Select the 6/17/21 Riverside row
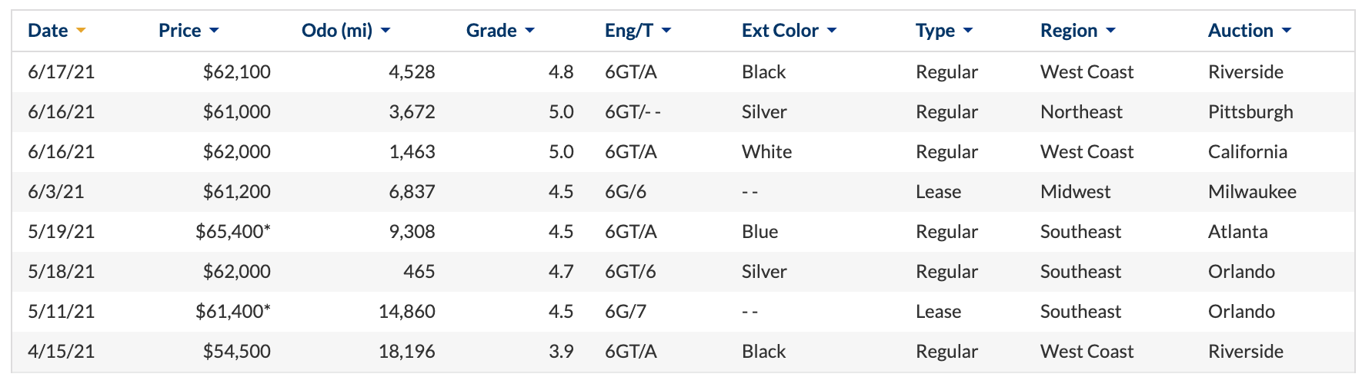The width and height of the screenshot is (1362, 387). 683,72
